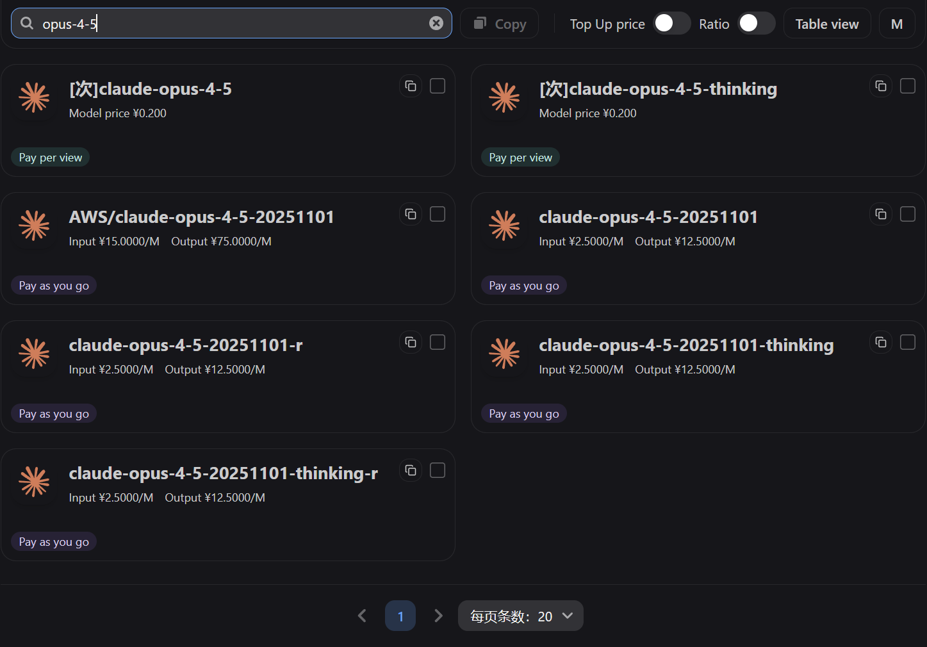Viewport: 927px width, 647px height.
Task: Click the Pay per view tag on [次]claude-opus-4-5
Action: 51,158
